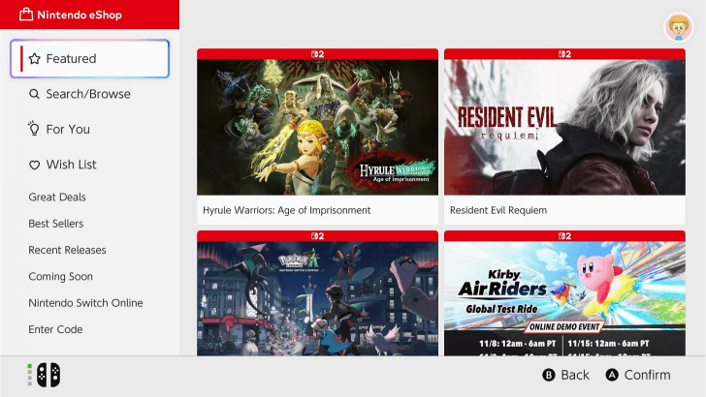Click the Search/Browse magnifier icon
Viewport: 706px width, 397px height.
pyautogui.click(x=34, y=94)
